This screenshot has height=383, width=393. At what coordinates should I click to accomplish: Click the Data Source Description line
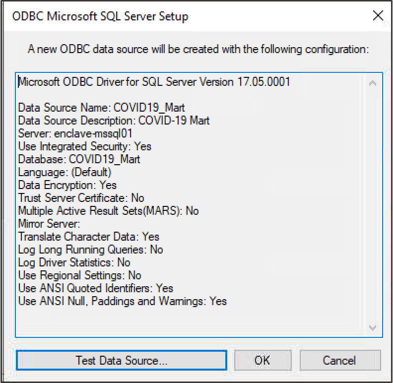(x=114, y=121)
